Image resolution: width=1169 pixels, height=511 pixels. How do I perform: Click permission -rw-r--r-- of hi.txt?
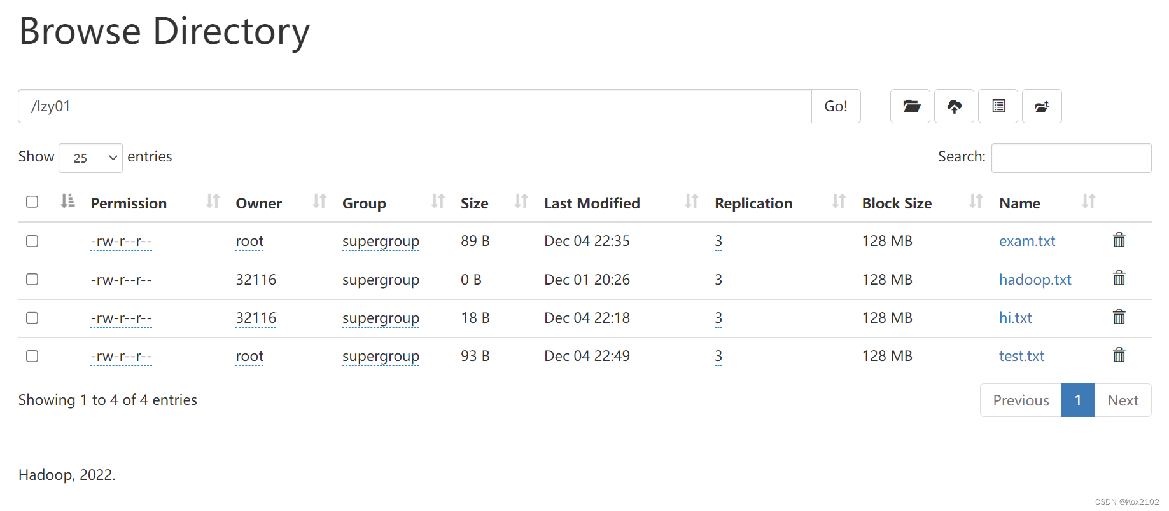[121, 318]
